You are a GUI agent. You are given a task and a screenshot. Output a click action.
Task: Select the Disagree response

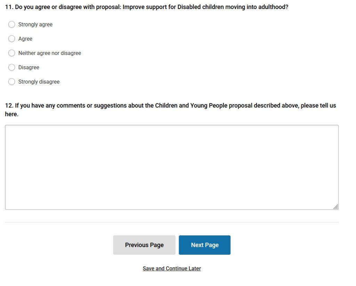(11, 67)
